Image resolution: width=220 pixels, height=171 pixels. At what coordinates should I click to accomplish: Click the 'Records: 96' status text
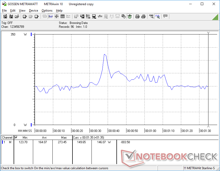(x=66, y=27)
